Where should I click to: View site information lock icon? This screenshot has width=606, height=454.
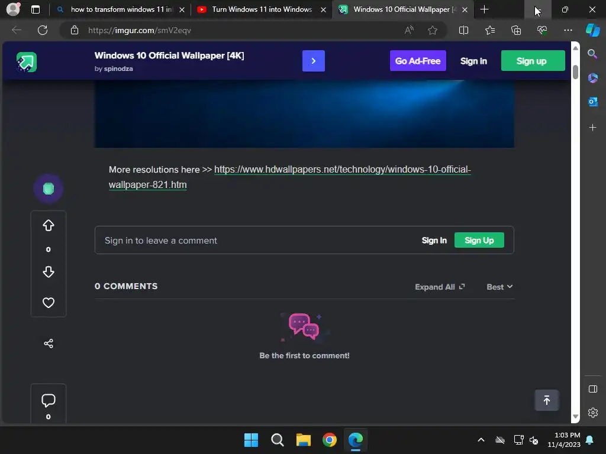click(75, 30)
